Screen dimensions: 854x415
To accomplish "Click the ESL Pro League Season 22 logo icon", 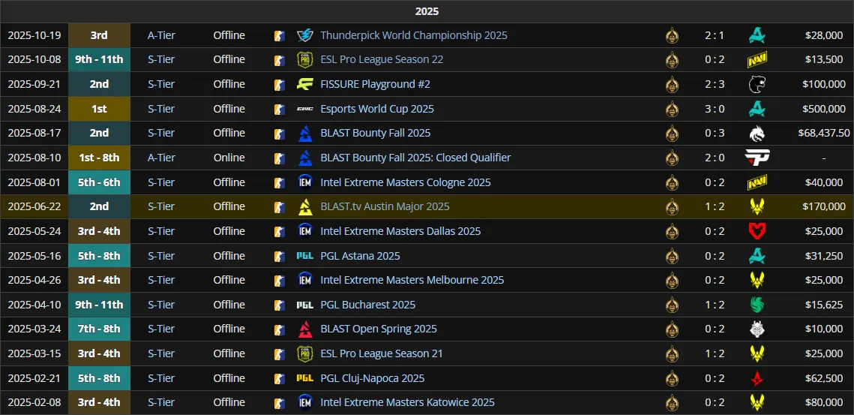I will [305, 59].
